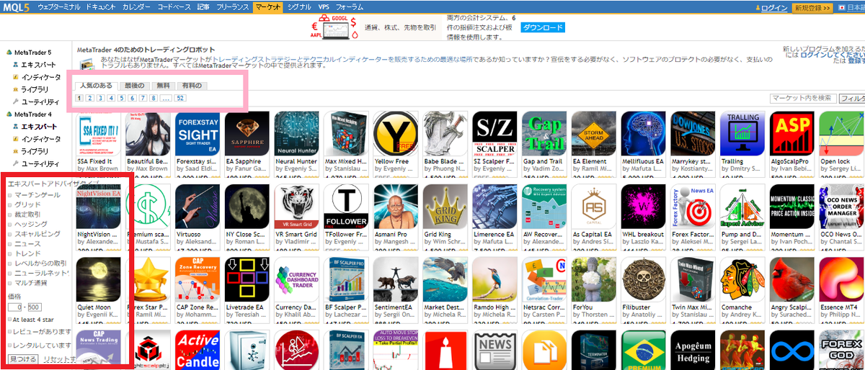Open the WHL breakout product icon
Screen dimensions: 865x370
pos(644,207)
